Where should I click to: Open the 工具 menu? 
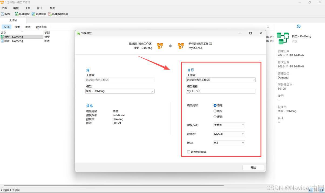click(x=28, y=8)
